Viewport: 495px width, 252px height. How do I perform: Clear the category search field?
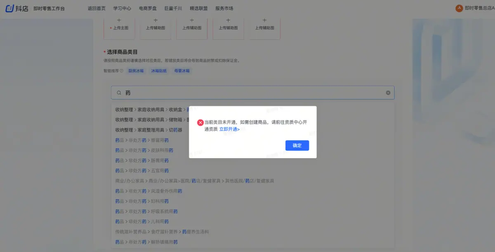tap(388, 93)
